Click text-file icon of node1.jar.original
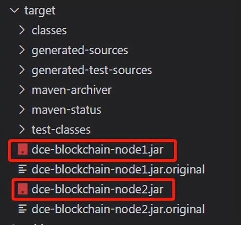 23,169
